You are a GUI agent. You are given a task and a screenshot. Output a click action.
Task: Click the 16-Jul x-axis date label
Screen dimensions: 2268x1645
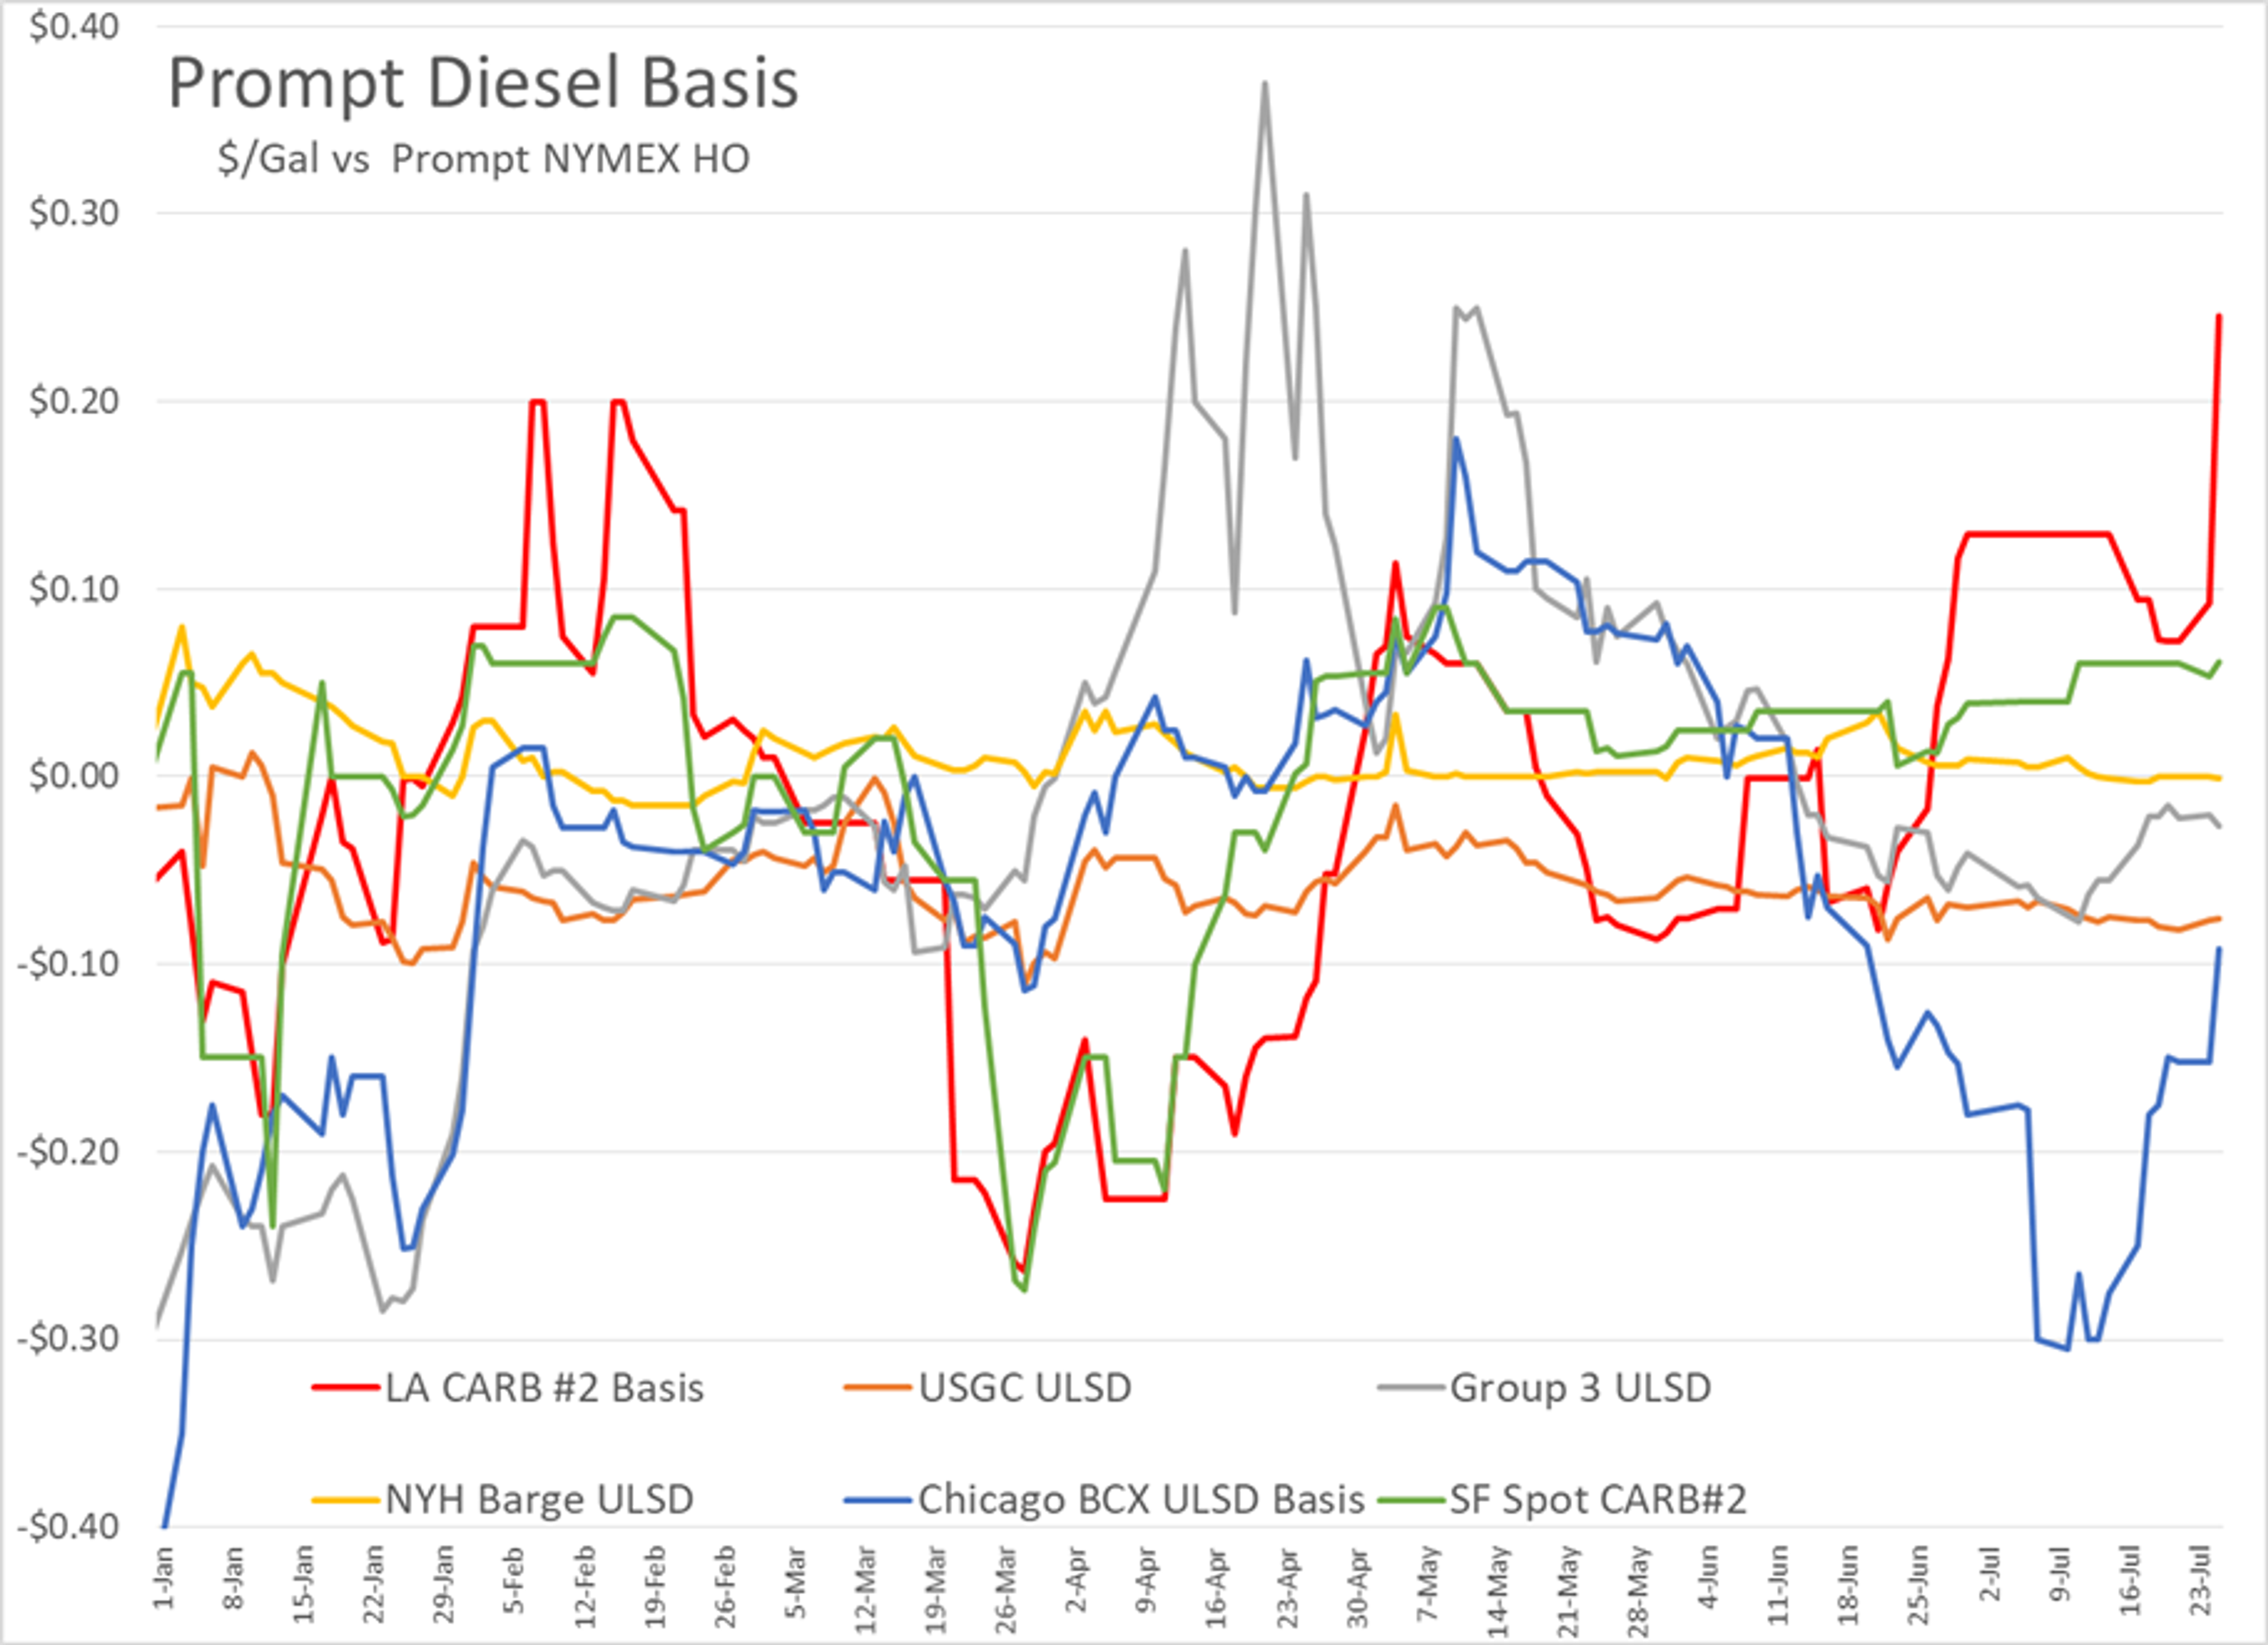click(2130, 1581)
